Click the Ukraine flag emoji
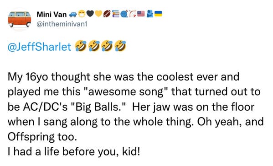273x166 pixels. (x=158, y=14)
